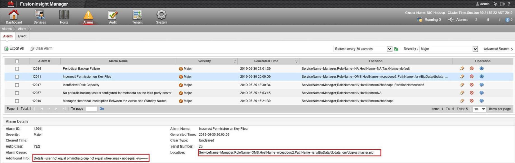Mask the Insufficient Disk Capacity alarm
Image resolution: width=515 pixels, height=163 pixels.
tap(471, 85)
